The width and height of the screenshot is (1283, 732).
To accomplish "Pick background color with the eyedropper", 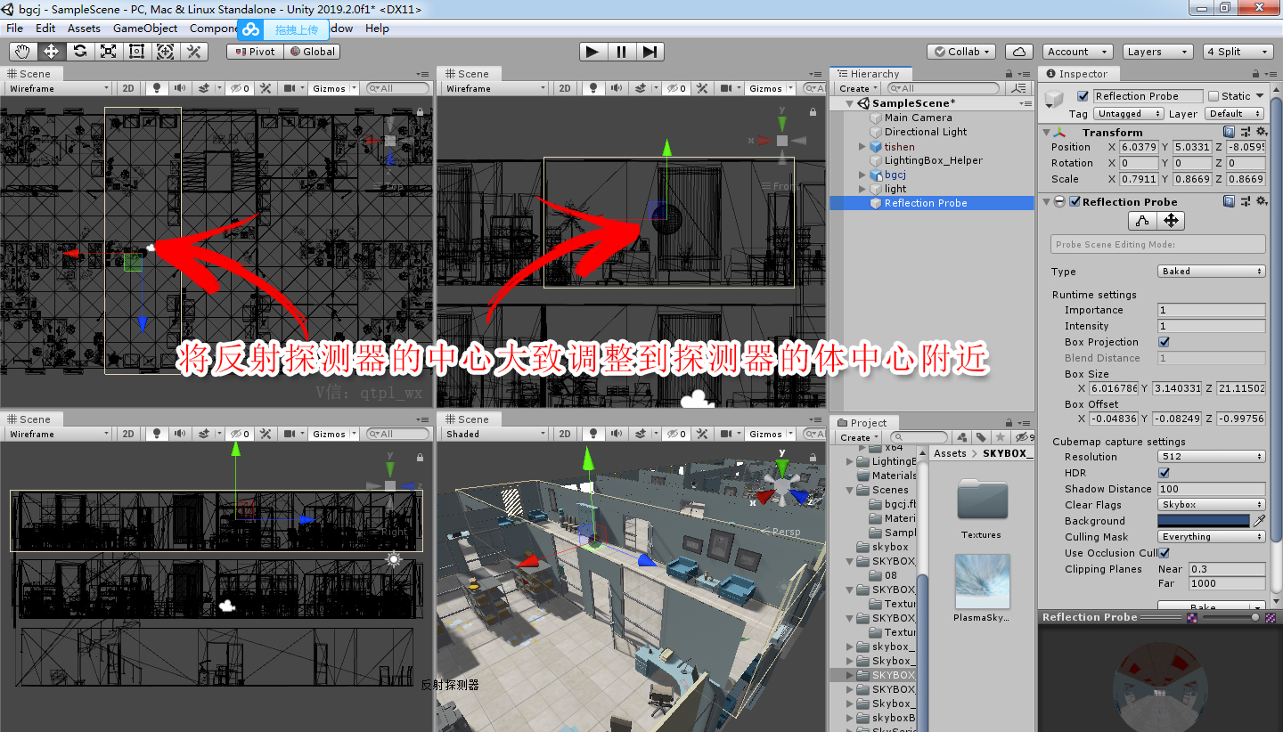I will tap(1259, 521).
